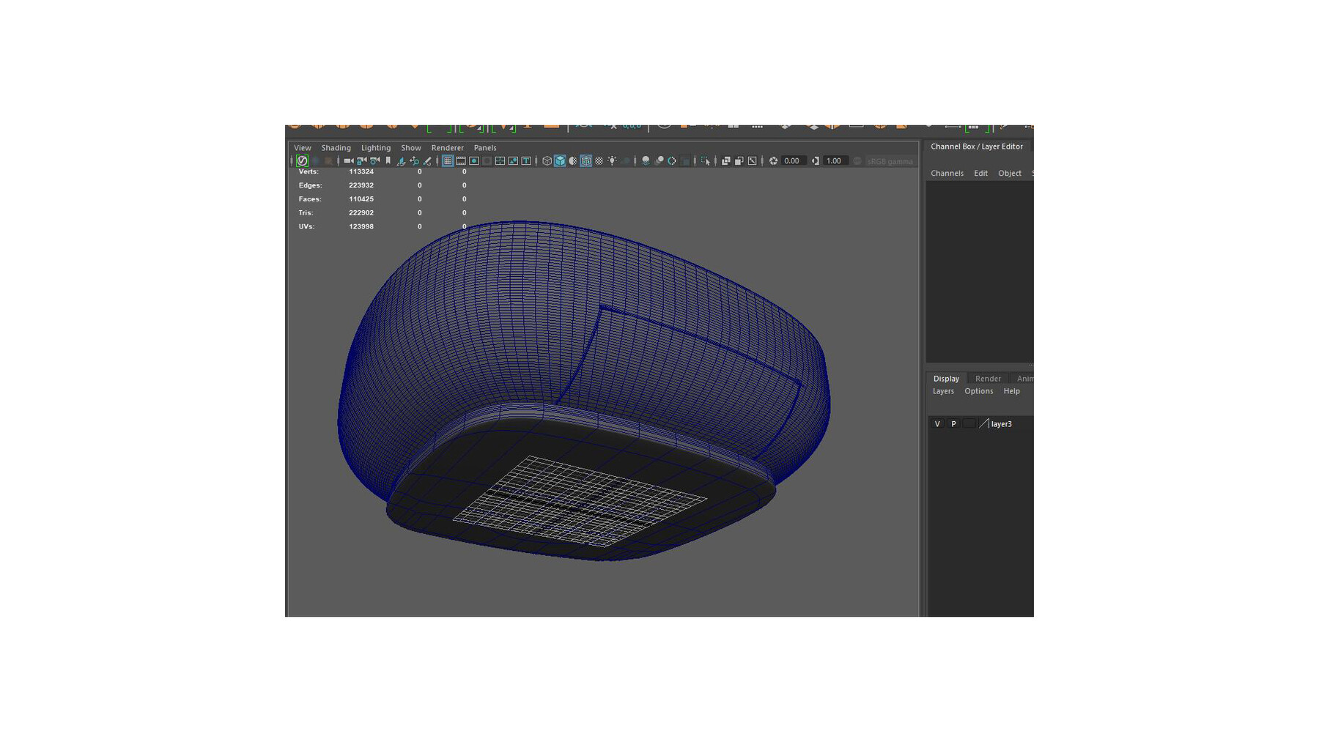The width and height of the screenshot is (1319, 742).
Task: Toggle the grid display icon
Action: click(448, 161)
